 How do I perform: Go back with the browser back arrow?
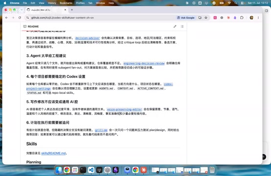point(6,18)
